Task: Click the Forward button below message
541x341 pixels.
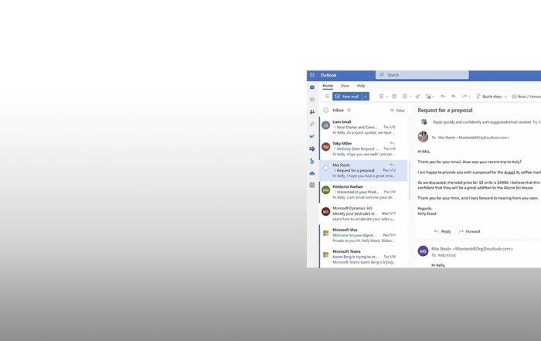Action: pyautogui.click(x=469, y=232)
